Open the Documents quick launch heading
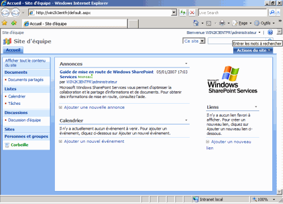The height and width of the screenshot is (204, 283). (16, 73)
